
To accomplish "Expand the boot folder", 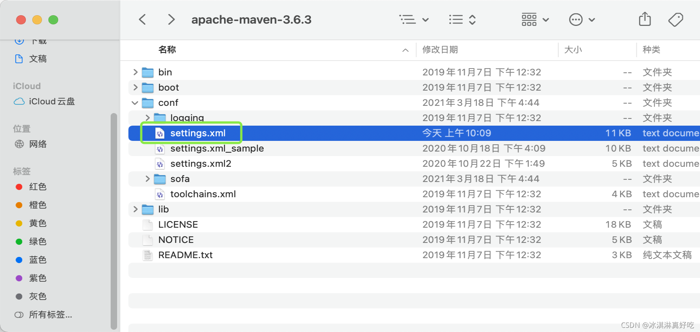I will click(135, 87).
